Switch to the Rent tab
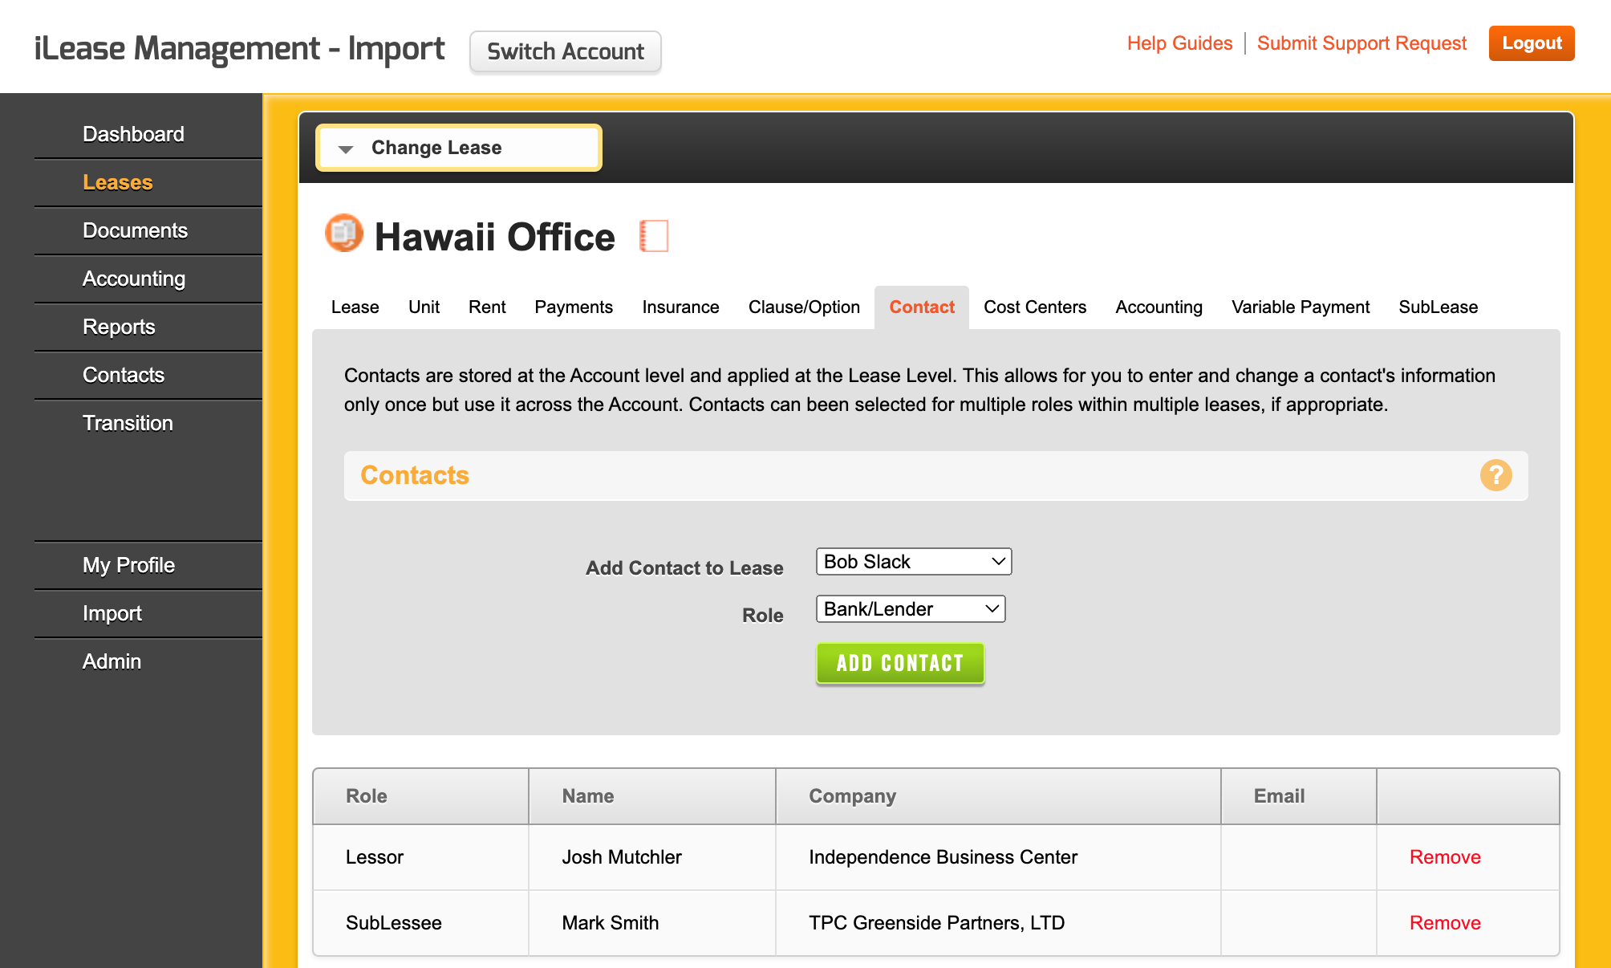 487,307
